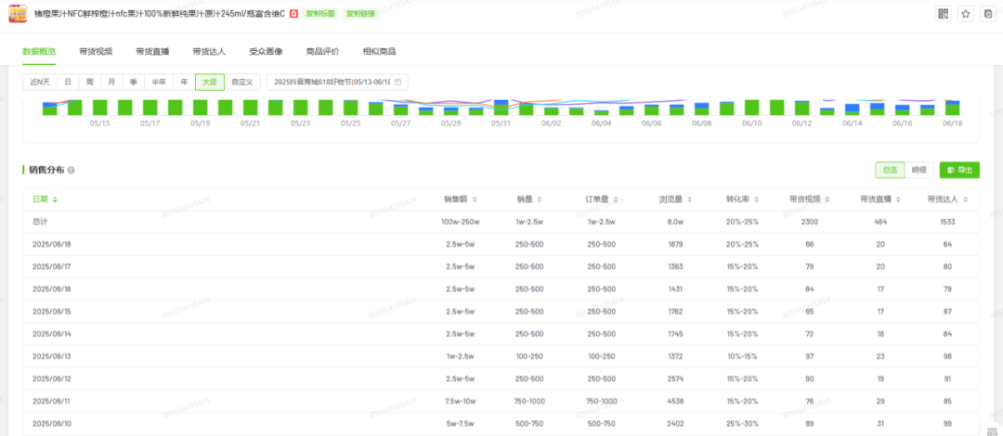Click the 2025/06/13 date cell
Image resolution: width=1003 pixels, height=436 pixels.
(x=52, y=356)
